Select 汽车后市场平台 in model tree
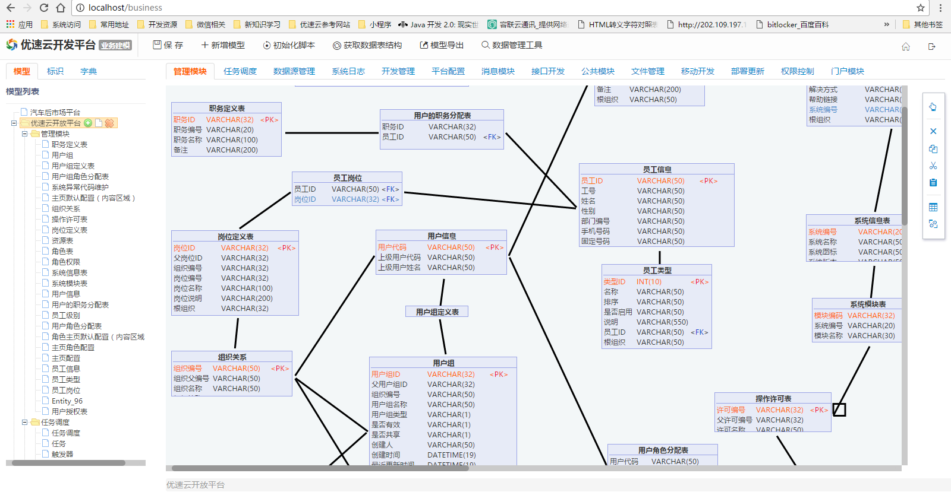The image size is (951, 492). pos(55,112)
